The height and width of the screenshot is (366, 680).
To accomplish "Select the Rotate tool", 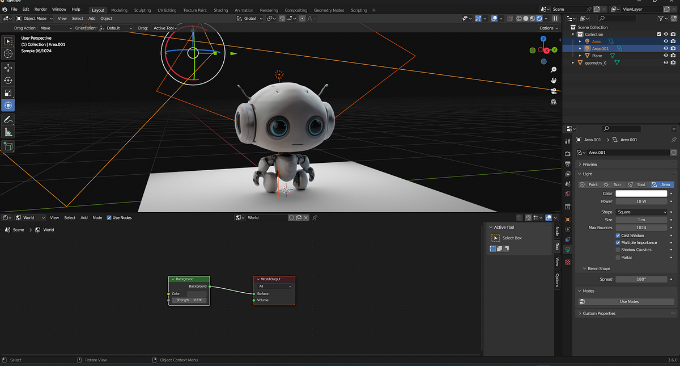I will pyautogui.click(x=8, y=81).
